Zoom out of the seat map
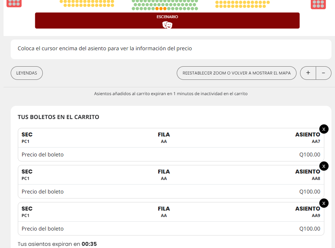This screenshot has height=248, width=335. tap(324, 73)
